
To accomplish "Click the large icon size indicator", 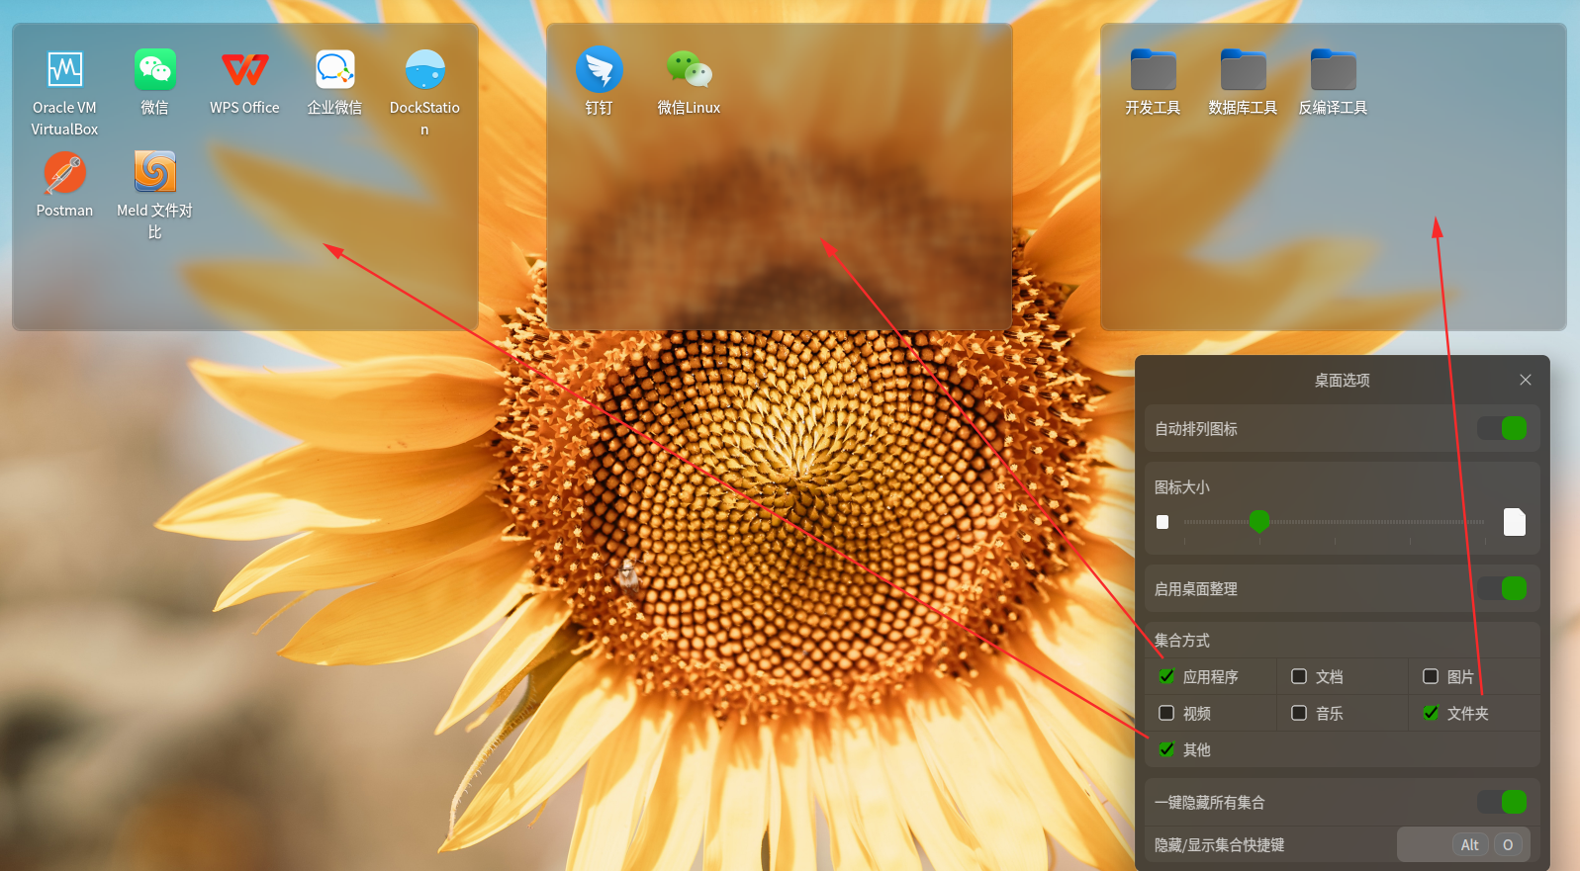I will tap(1515, 522).
